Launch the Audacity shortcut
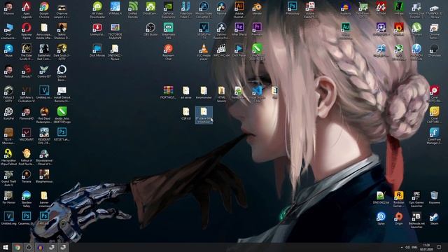Viewport: 448px width, 252px height. point(345,8)
